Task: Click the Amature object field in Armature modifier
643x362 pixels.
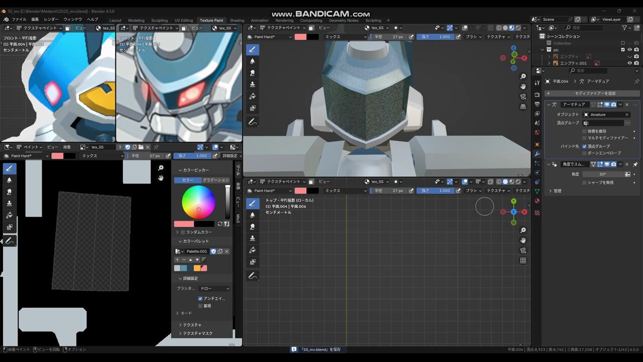Action: tap(606, 115)
